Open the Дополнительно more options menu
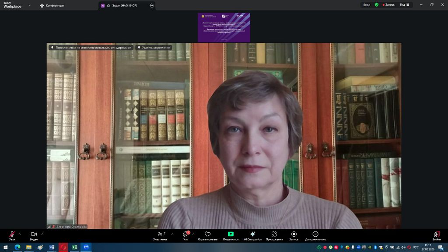The image size is (448, 252). [315, 235]
